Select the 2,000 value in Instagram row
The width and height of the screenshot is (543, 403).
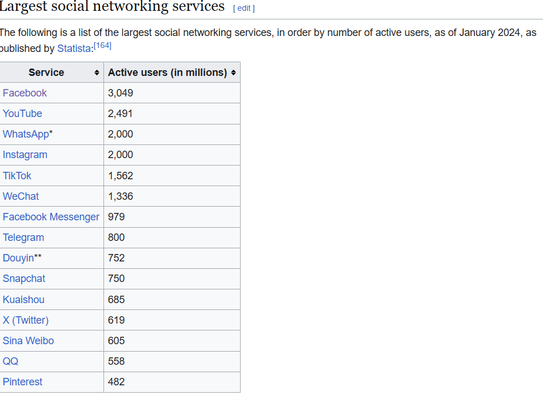(x=121, y=155)
